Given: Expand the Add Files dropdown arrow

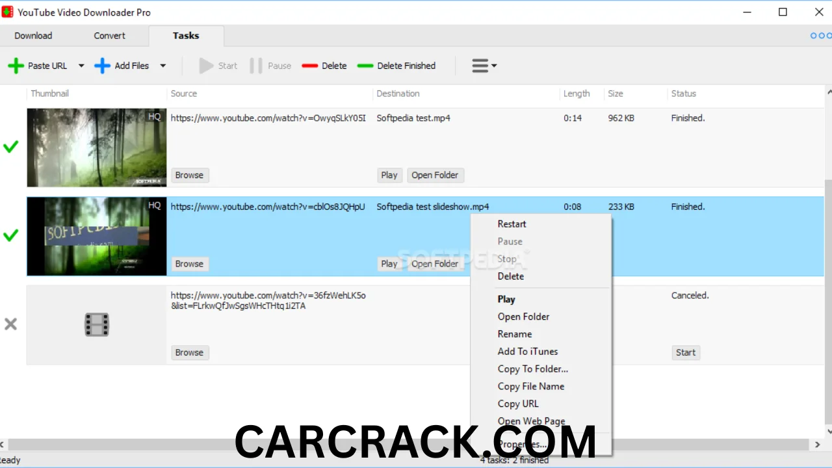Looking at the screenshot, I should [x=163, y=66].
